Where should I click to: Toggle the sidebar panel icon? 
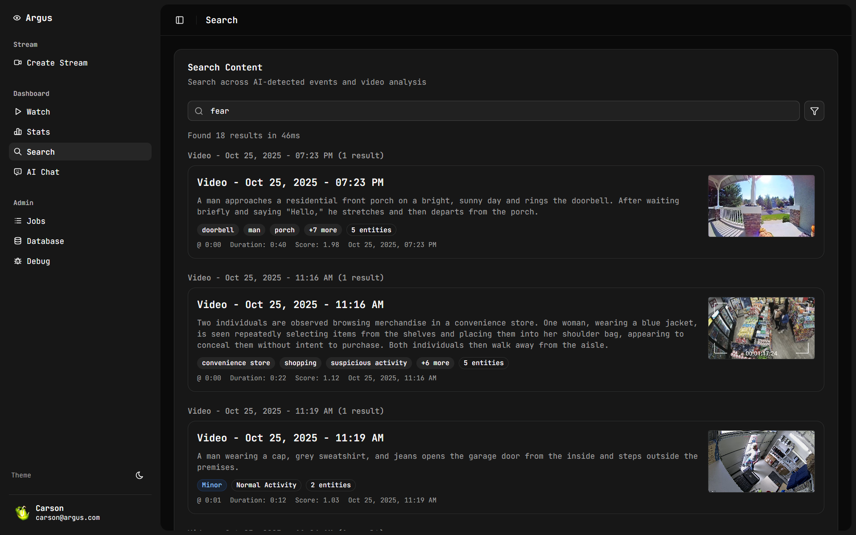(180, 20)
